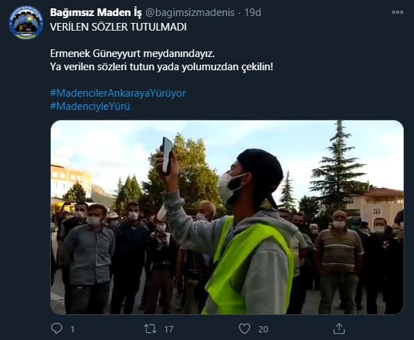Open the Bağımsız Maden İş display name
Viewport: 414px width, 340px height.
96,13
